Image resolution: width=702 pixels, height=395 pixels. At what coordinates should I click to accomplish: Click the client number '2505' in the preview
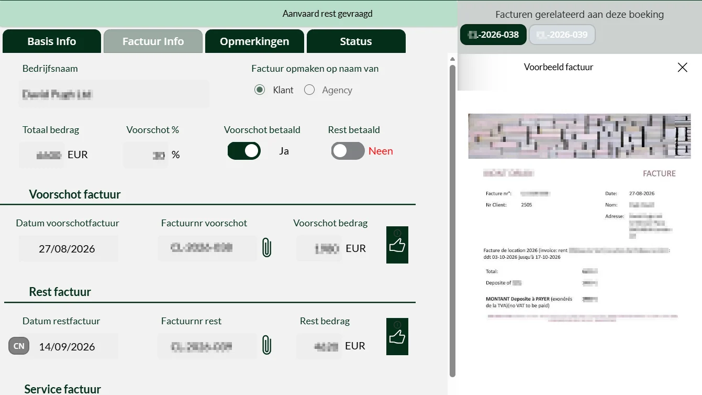click(x=527, y=205)
